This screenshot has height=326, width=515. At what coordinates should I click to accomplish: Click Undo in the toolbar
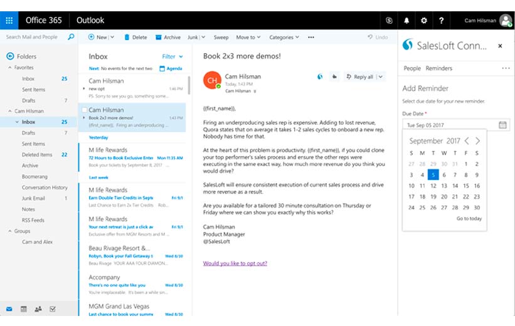coord(378,38)
